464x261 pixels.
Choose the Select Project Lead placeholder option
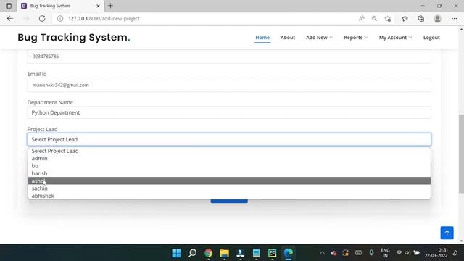[x=229, y=151]
